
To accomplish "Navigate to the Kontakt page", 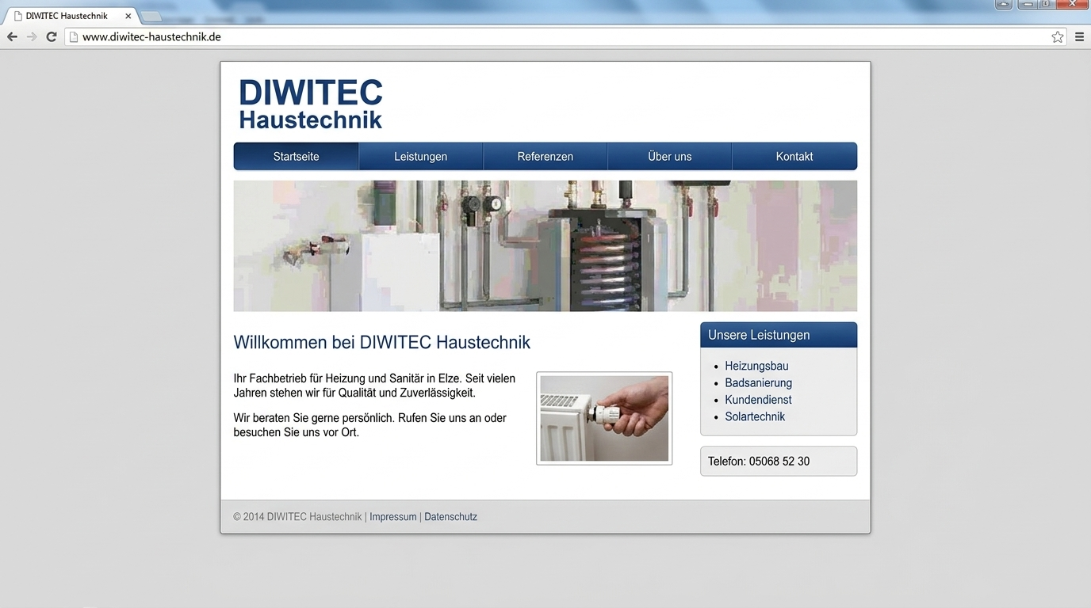I will tap(794, 156).
